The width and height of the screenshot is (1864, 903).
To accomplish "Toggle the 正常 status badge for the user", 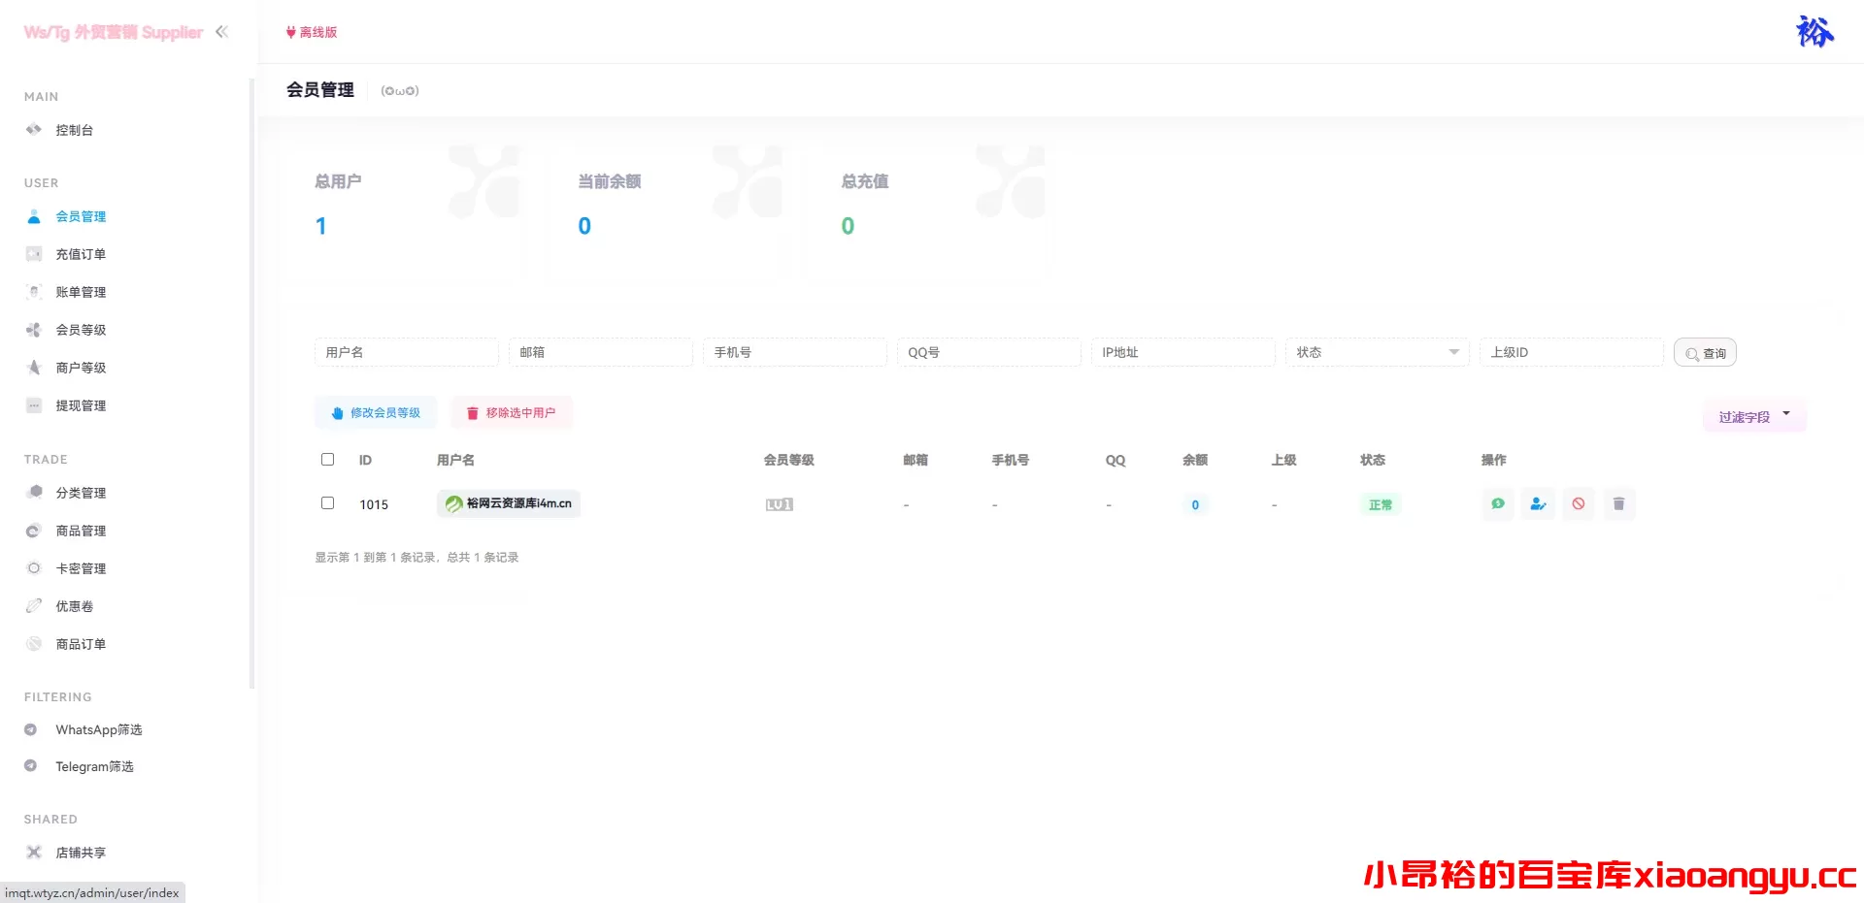I will (x=1380, y=503).
